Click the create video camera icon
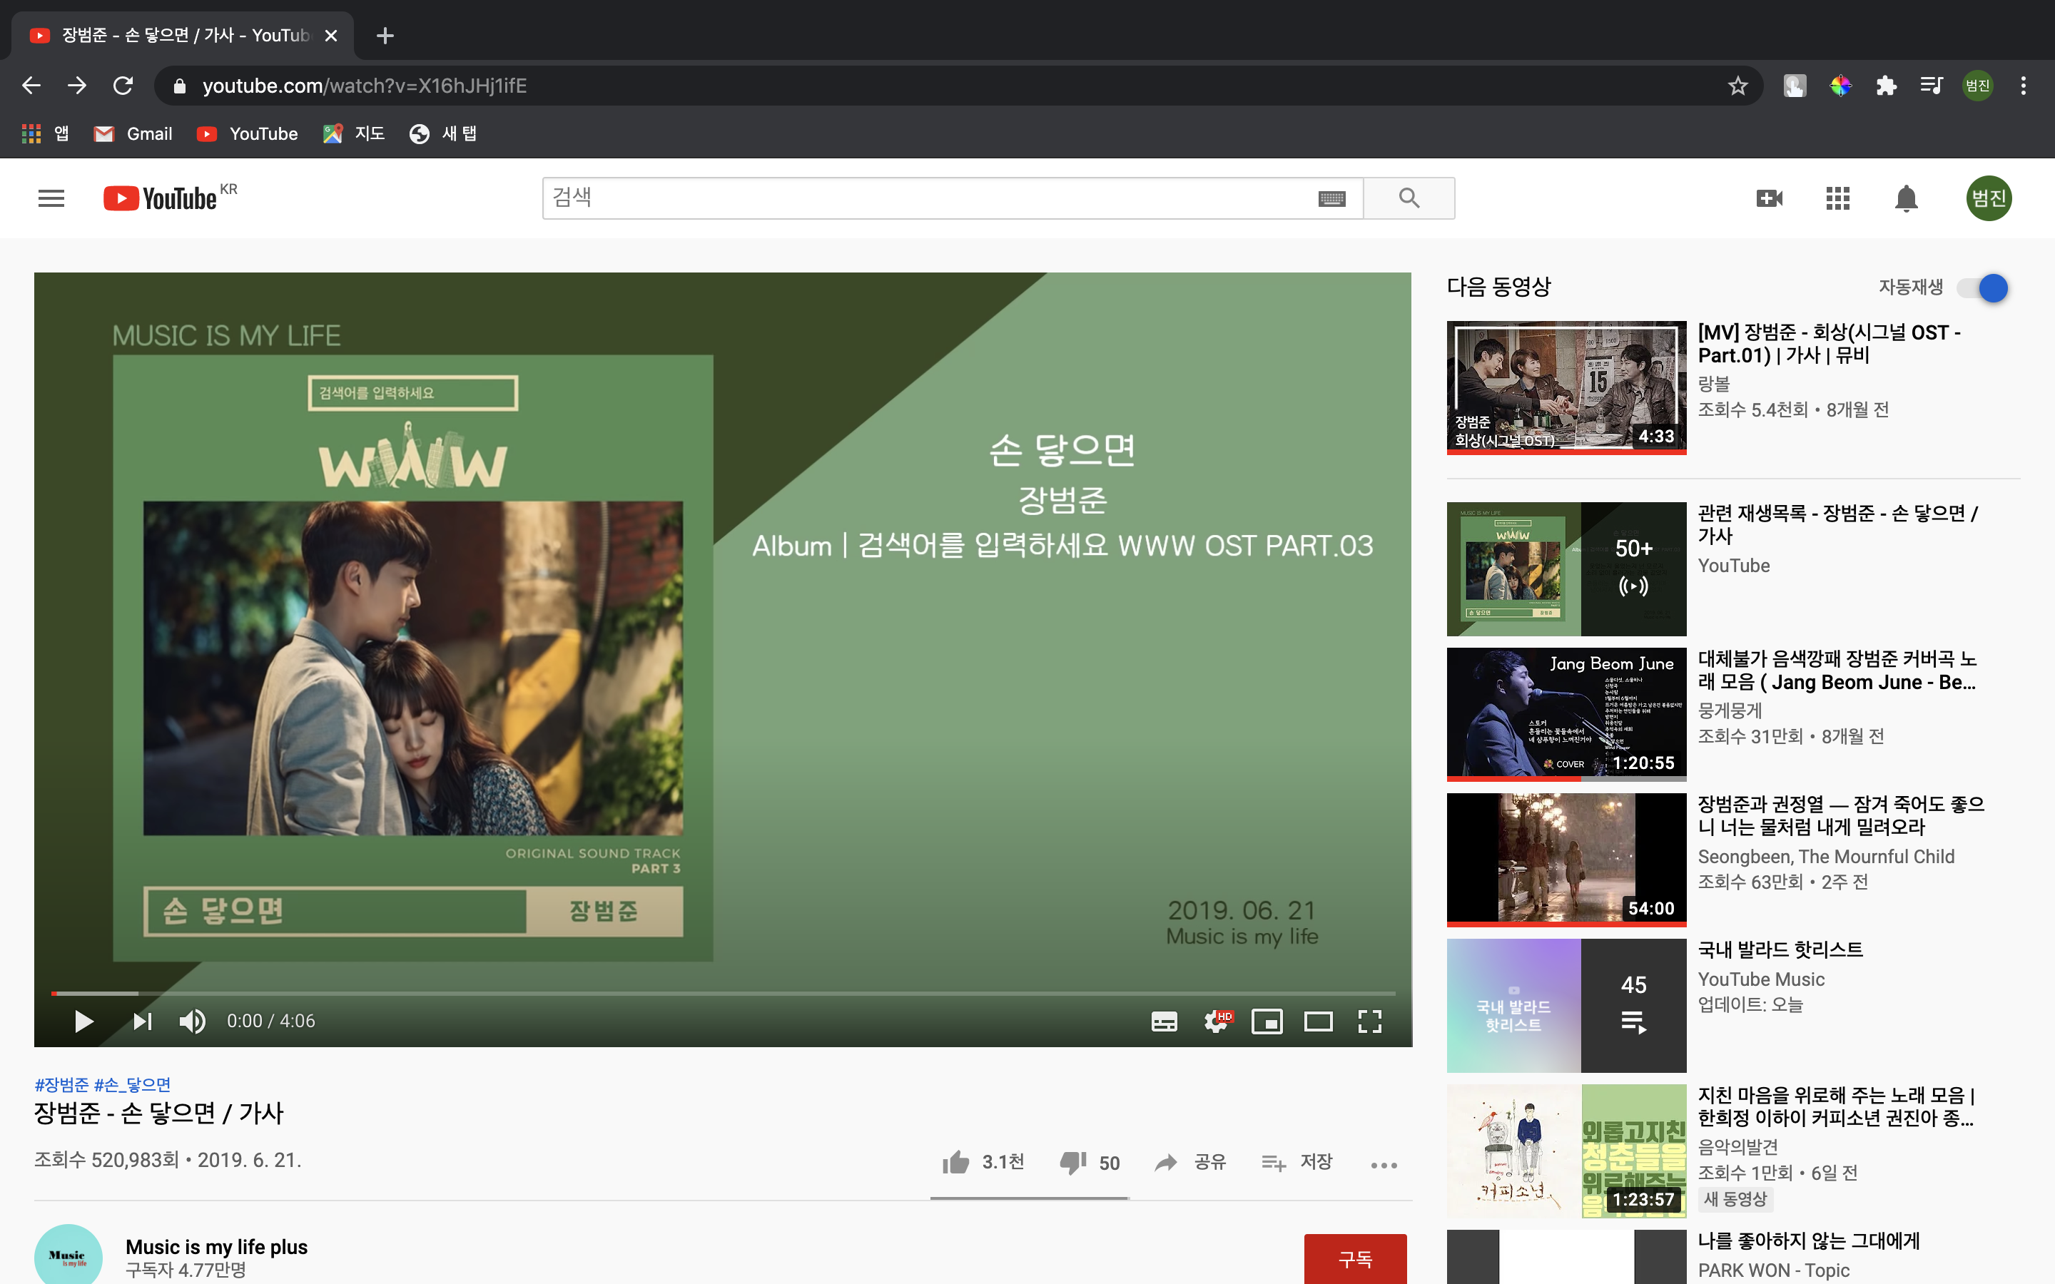The height and width of the screenshot is (1284, 2055). (x=1770, y=199)
